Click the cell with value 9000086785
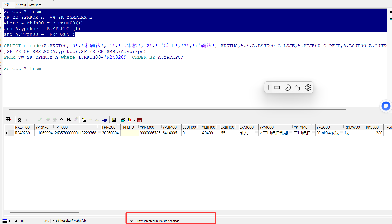This screenshot has width=392, height=224. (150, 133)
